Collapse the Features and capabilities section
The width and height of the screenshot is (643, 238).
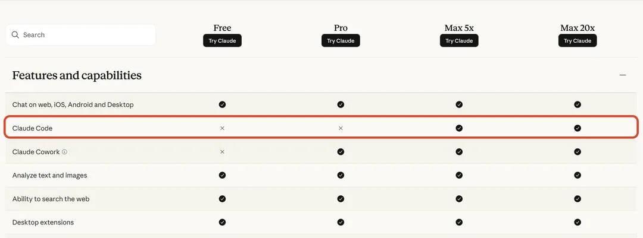[623, 75]
